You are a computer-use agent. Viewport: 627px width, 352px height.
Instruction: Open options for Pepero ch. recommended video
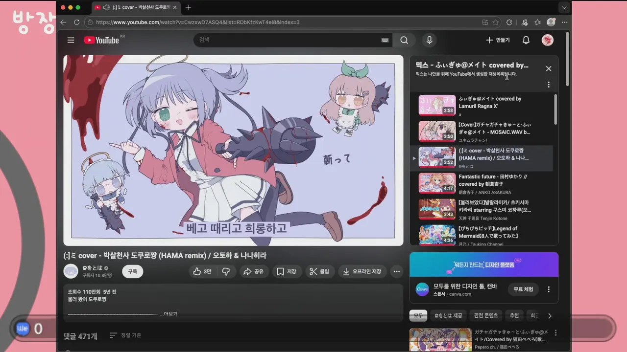pyautogui.click(x=555, y=333)
